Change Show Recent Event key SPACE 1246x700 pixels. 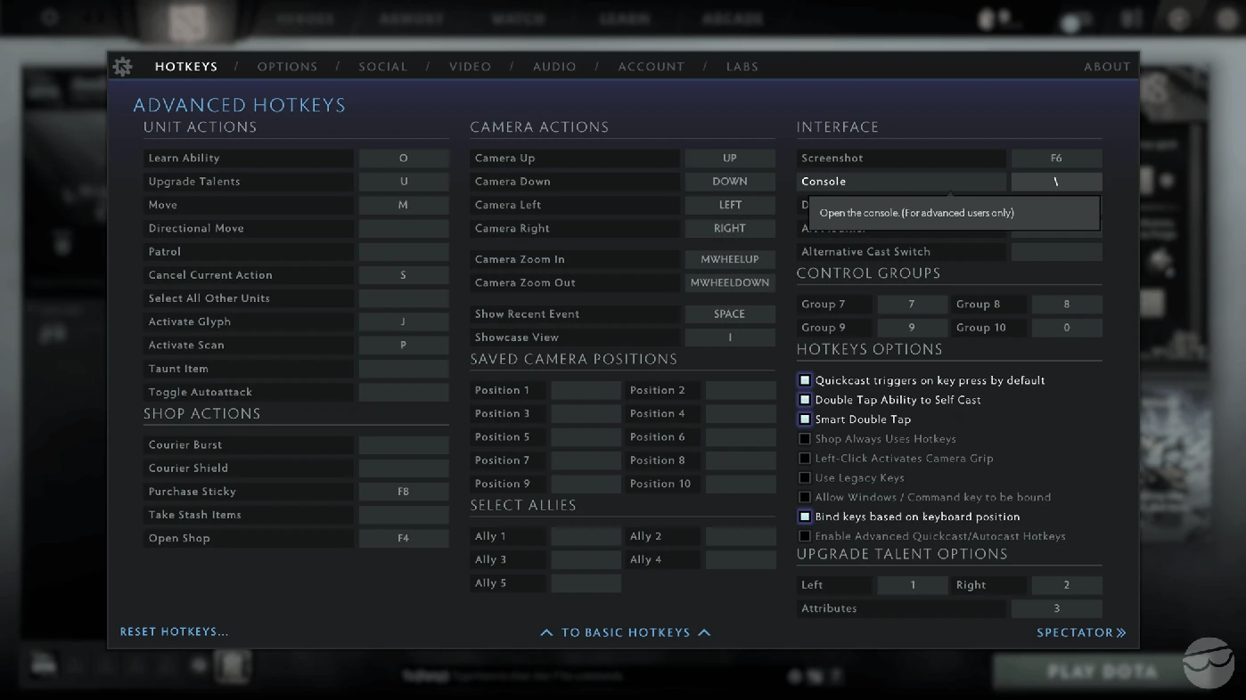[x=730, y=314]
